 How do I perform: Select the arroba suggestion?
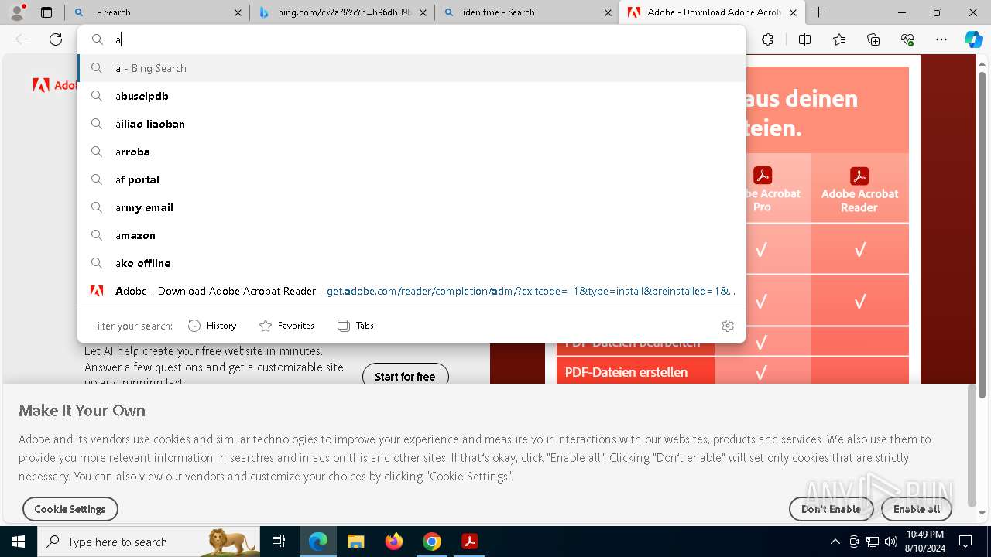click(x=411, y=152)
